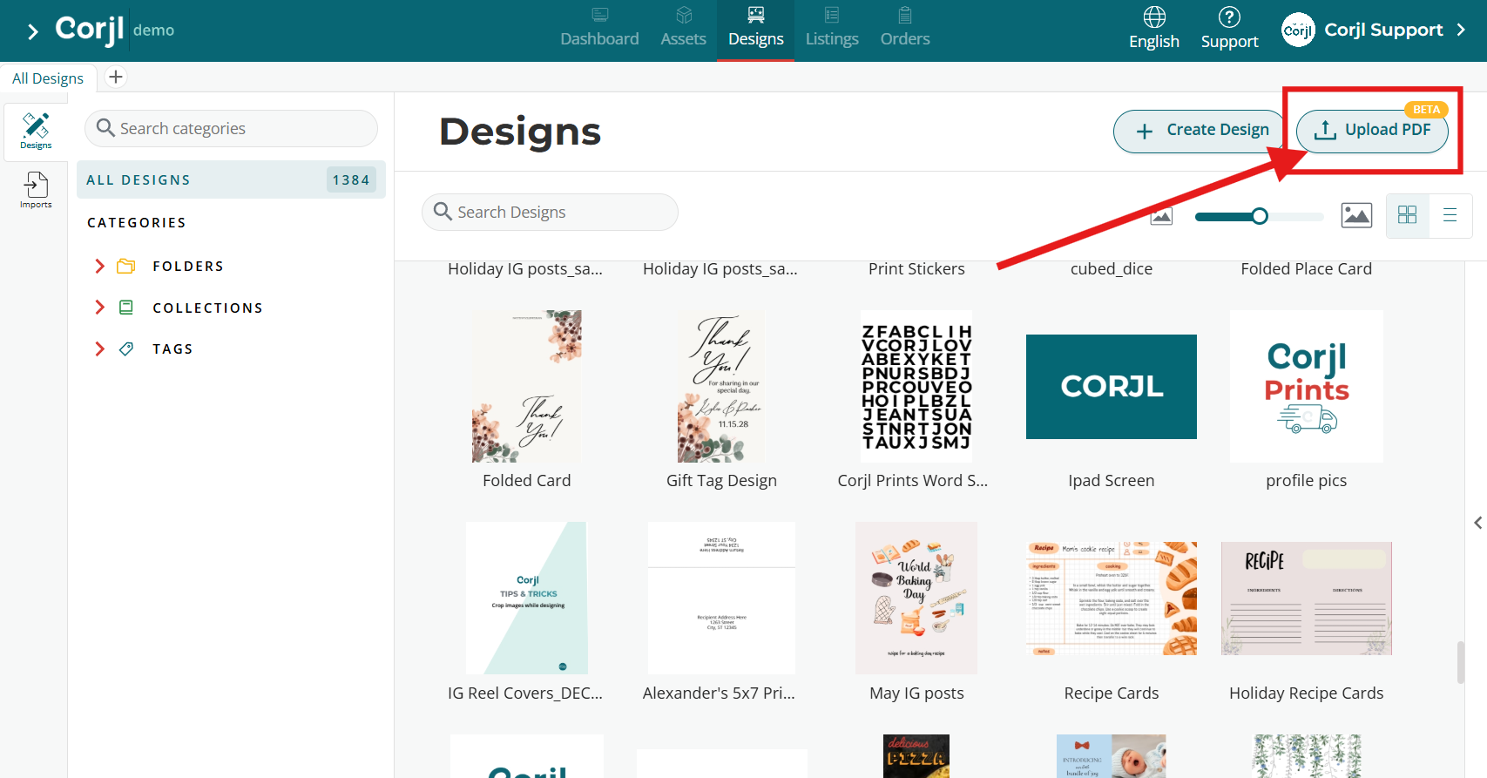The image size is (1487, 778).
Task: Switch to grid view
Action: [1407, 215]
